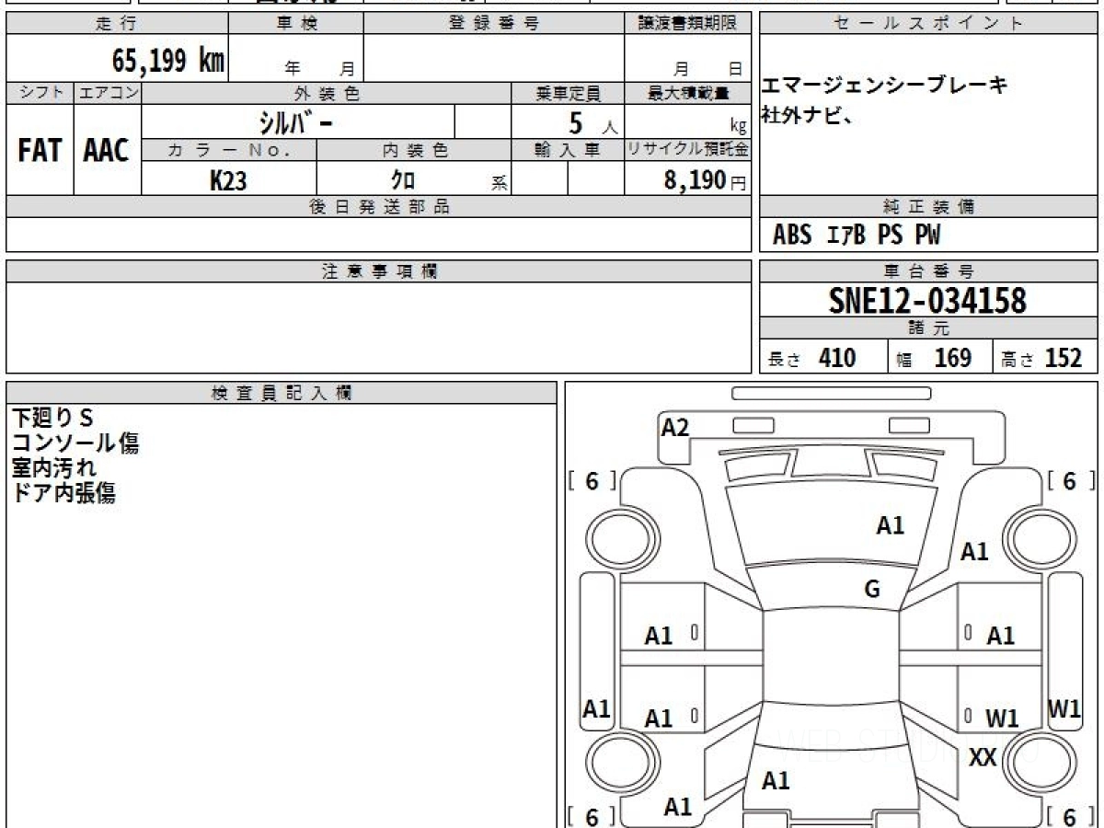Click the length value 410

(837, 358)
